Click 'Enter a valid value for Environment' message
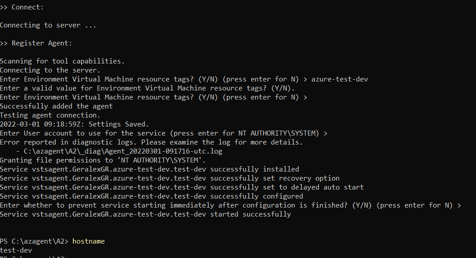Screen dimensions: 476x258 [x=147, y=88]
